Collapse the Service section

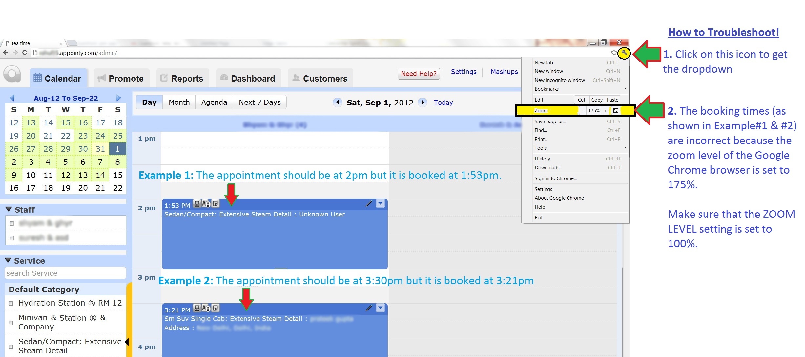tap(9, 260)
